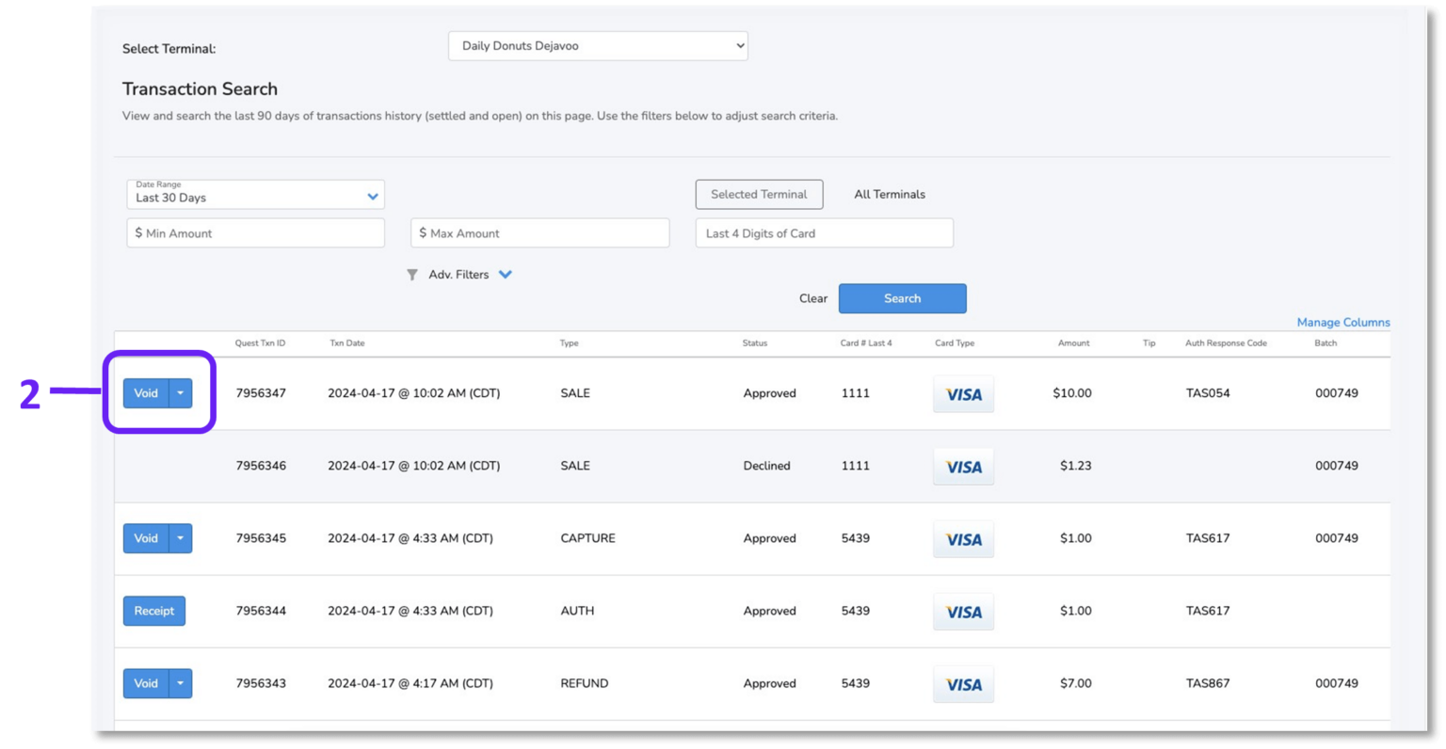Click Receipt button for transaction 7956344
Screen dimensions: 1446x749
(x=154, y=611)
